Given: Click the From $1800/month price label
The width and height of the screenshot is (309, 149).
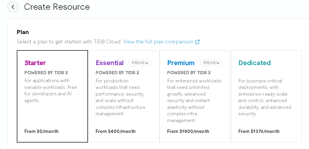Looking at the screenshot, I should tap(188, 131).
